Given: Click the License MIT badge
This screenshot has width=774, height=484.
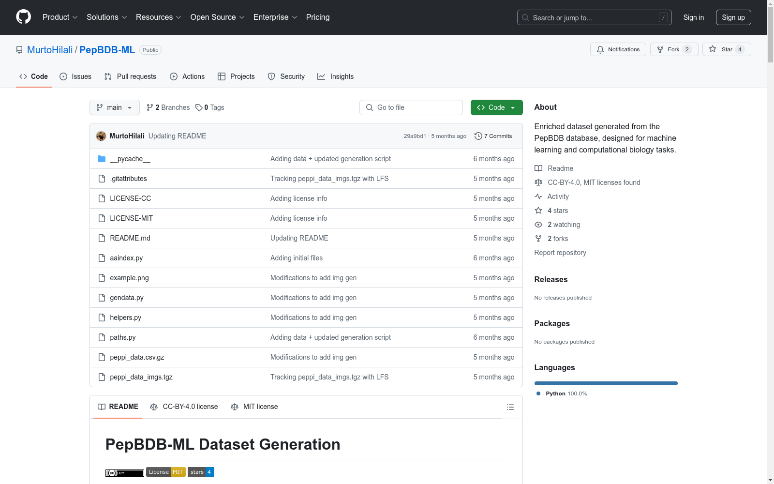Looking at the screenshot, I should coord(166,472).
